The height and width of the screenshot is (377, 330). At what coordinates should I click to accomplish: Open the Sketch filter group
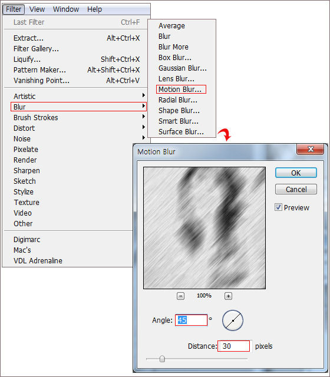pyautogui.click(x=25, y=181)
